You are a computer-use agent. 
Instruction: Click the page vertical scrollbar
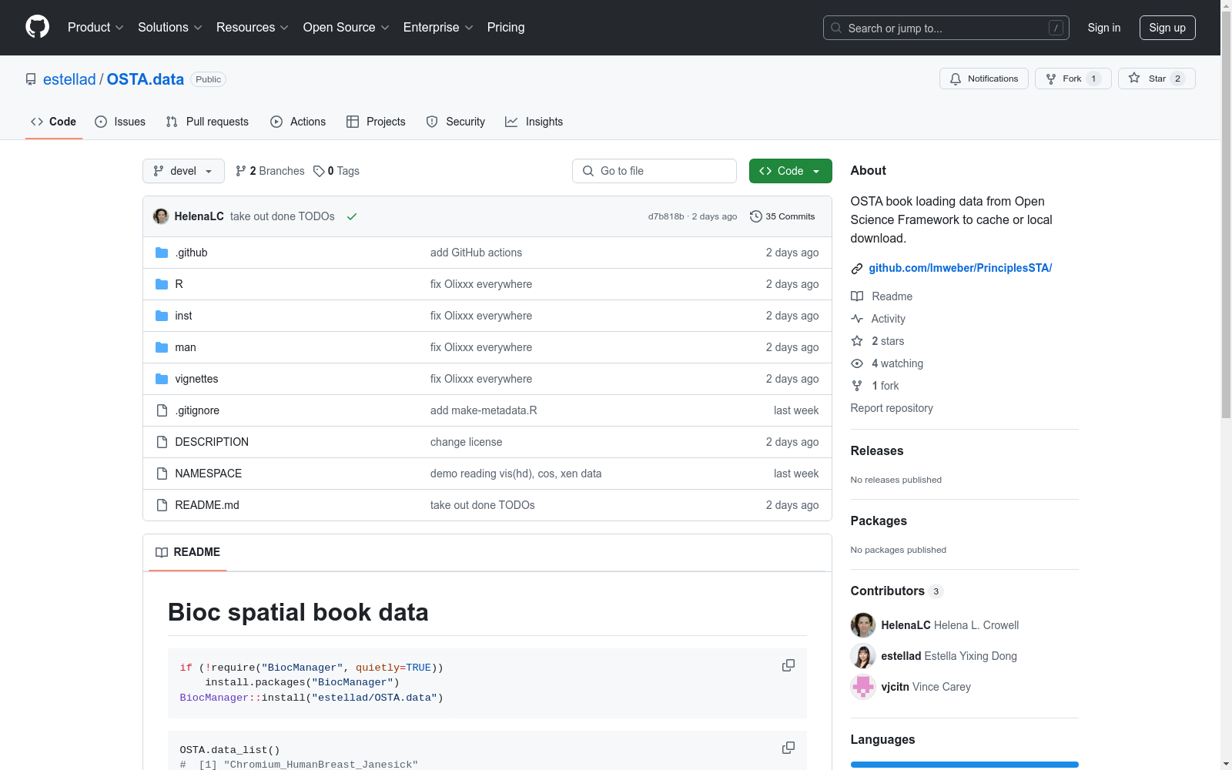click(x=1226, y=216)
